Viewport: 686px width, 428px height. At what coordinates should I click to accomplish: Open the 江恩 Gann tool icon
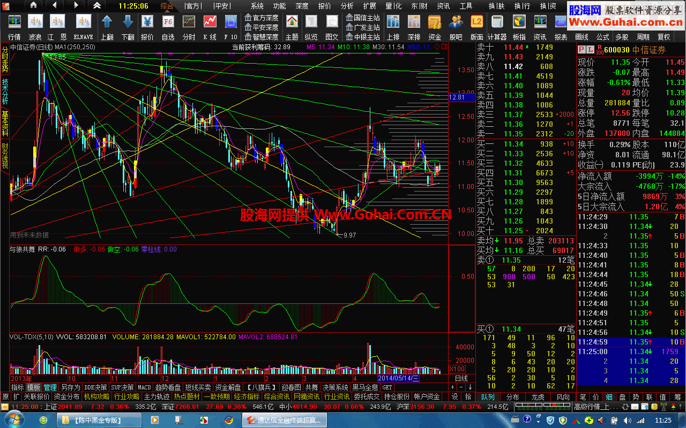[x=57, y=21]
